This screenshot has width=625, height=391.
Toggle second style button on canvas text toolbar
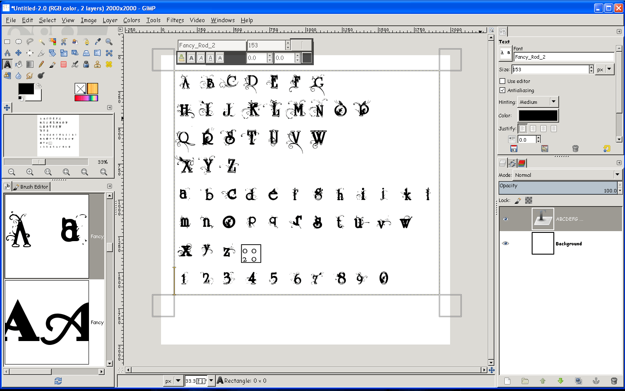point(191,58)
